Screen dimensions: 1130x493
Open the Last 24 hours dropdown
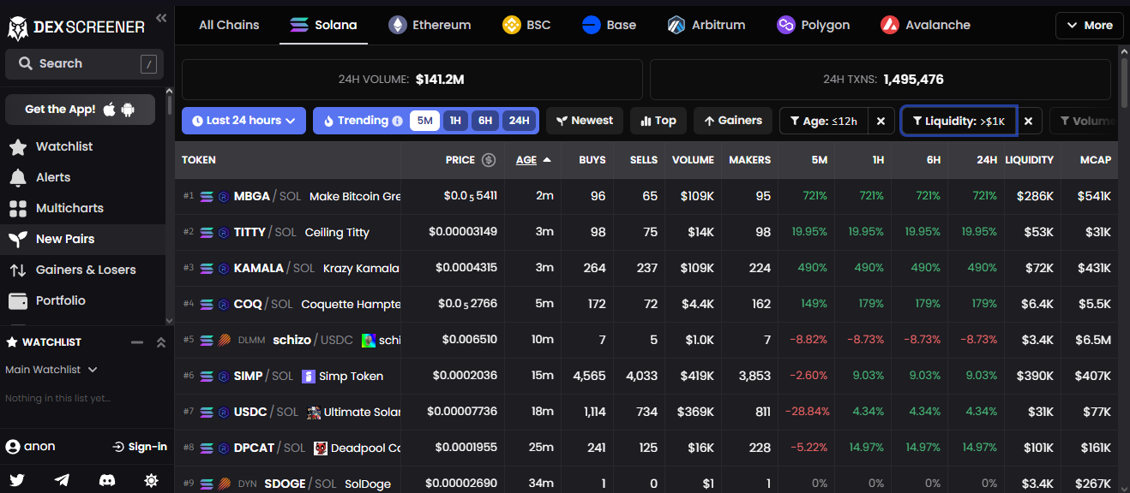click(243, 121)
